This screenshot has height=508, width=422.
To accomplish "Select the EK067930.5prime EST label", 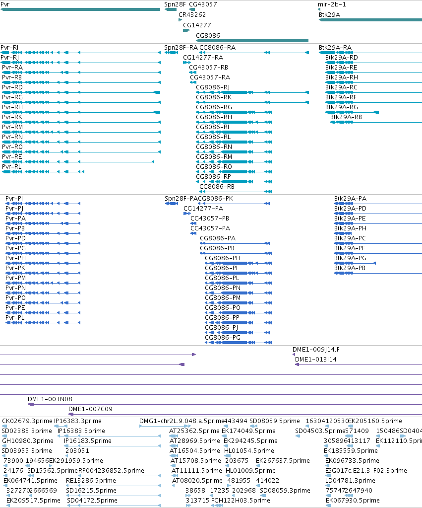I will (x=353, y=501).
